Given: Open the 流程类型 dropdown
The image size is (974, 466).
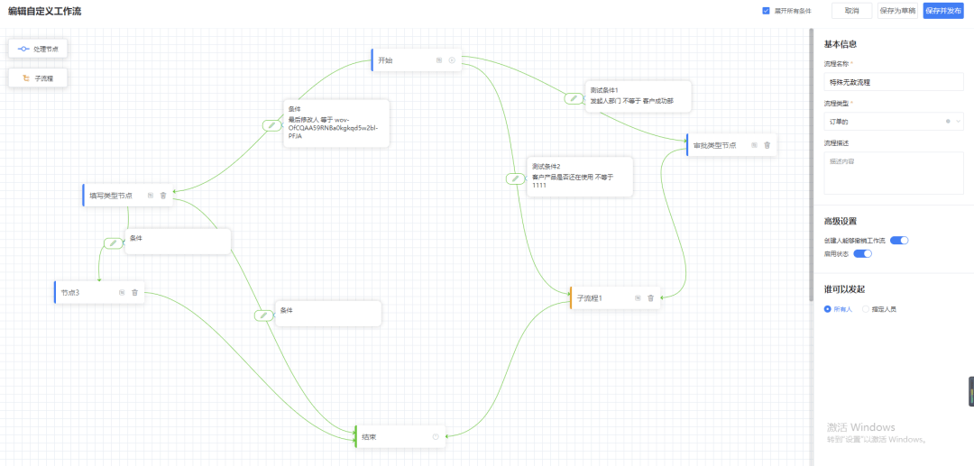Looking at the screenshot, I should 958,121.
